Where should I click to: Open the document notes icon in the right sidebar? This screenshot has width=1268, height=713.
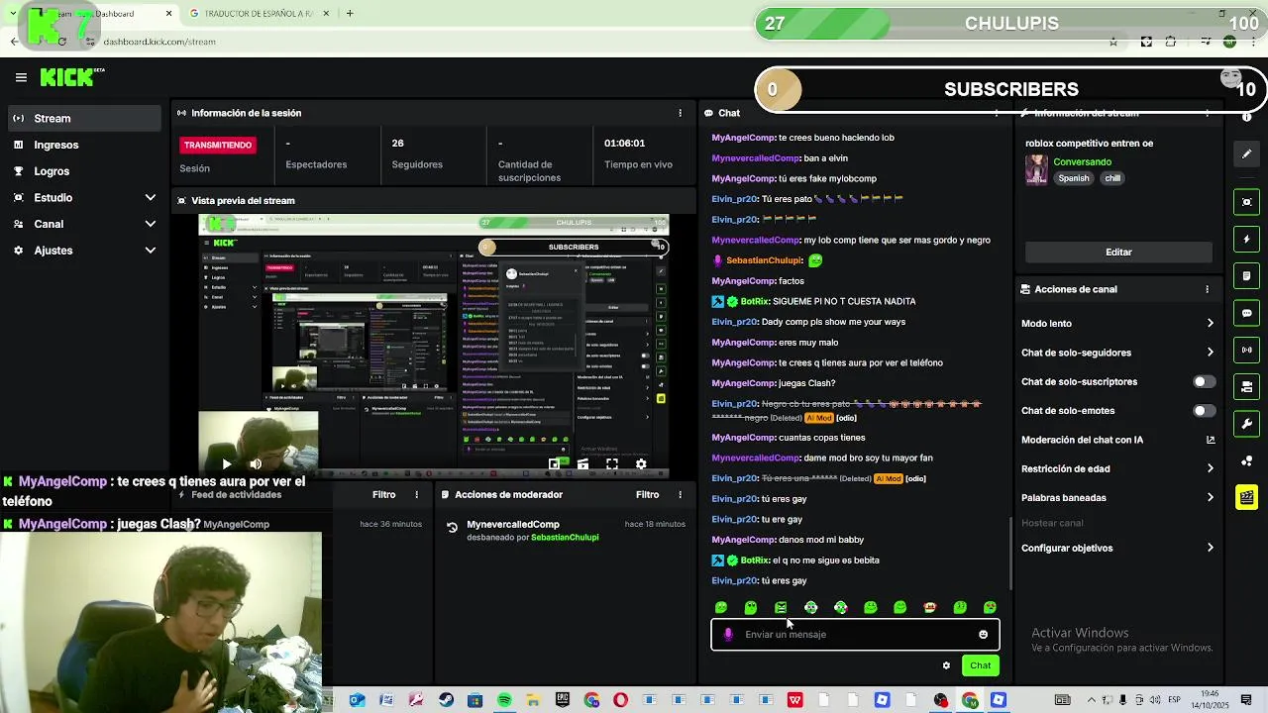[1246, 275]
